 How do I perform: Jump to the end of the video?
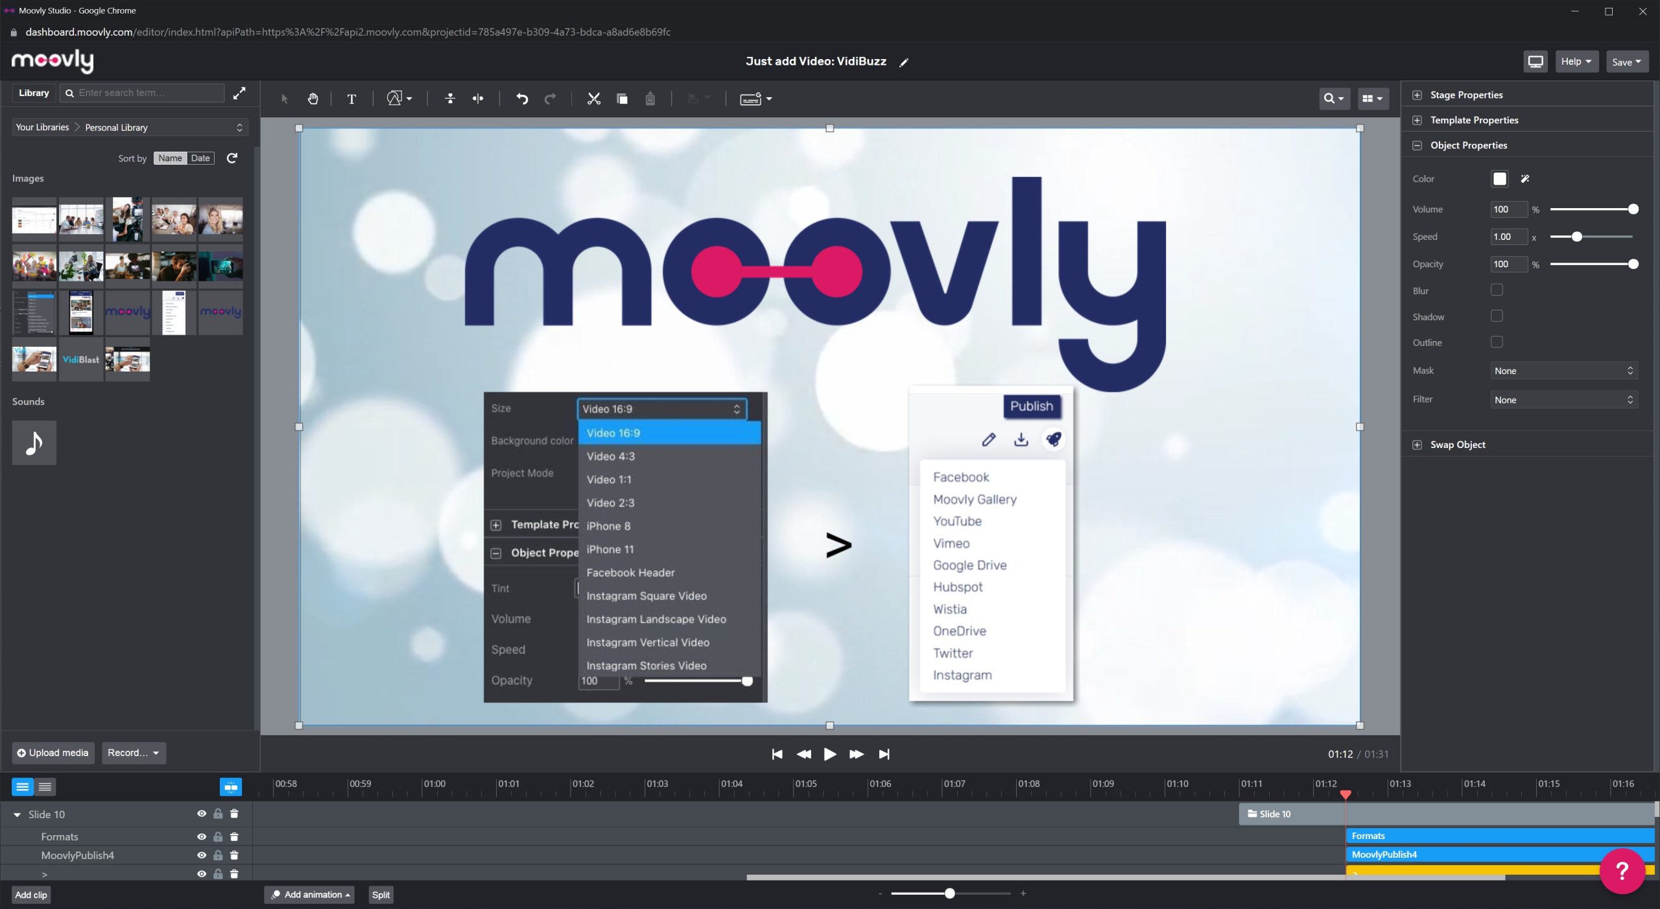[x=884, y=754]
